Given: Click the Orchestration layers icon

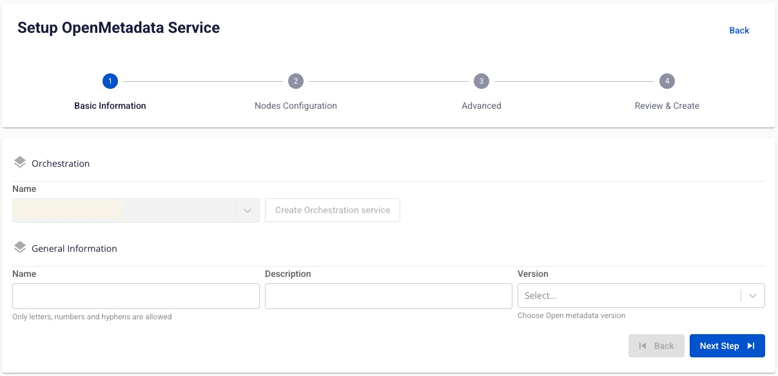Looking at the screenshot, I should tap(19, 163).
